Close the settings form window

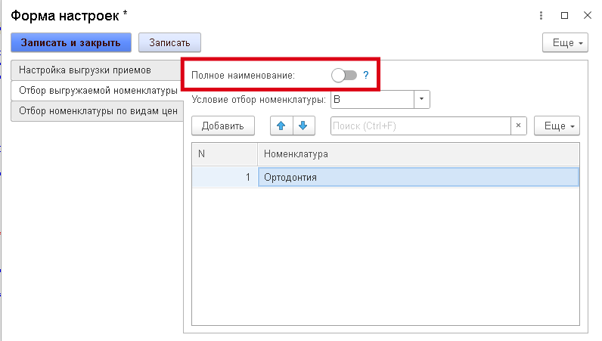point(587,15)
